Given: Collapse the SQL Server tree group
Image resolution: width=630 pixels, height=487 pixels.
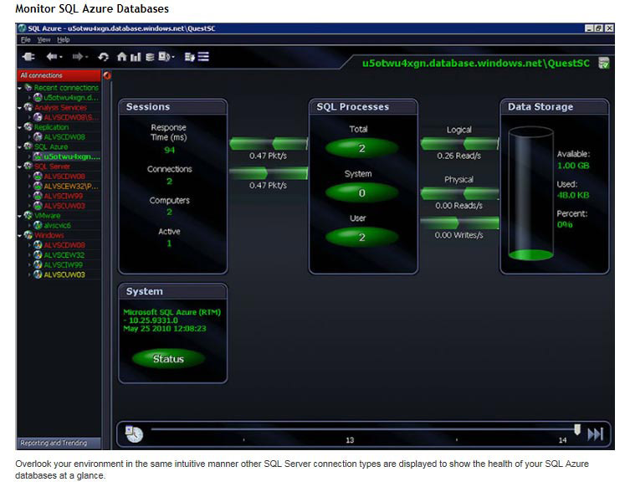Looking at the screenshot, I should click(19, 167).
